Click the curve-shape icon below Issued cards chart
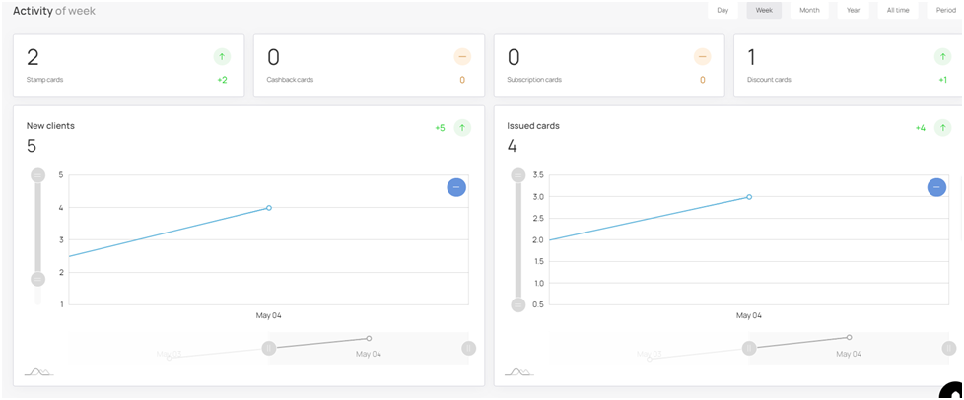 [519, 371]
